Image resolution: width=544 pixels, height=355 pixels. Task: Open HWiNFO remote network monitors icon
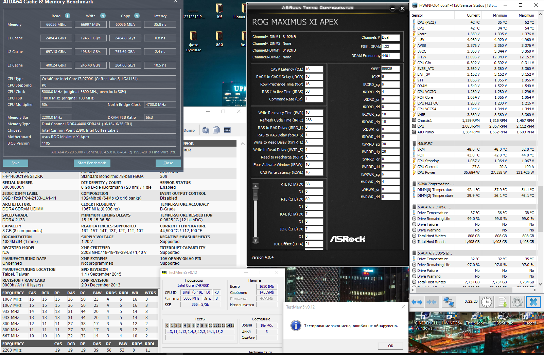(x=449, y=302)
